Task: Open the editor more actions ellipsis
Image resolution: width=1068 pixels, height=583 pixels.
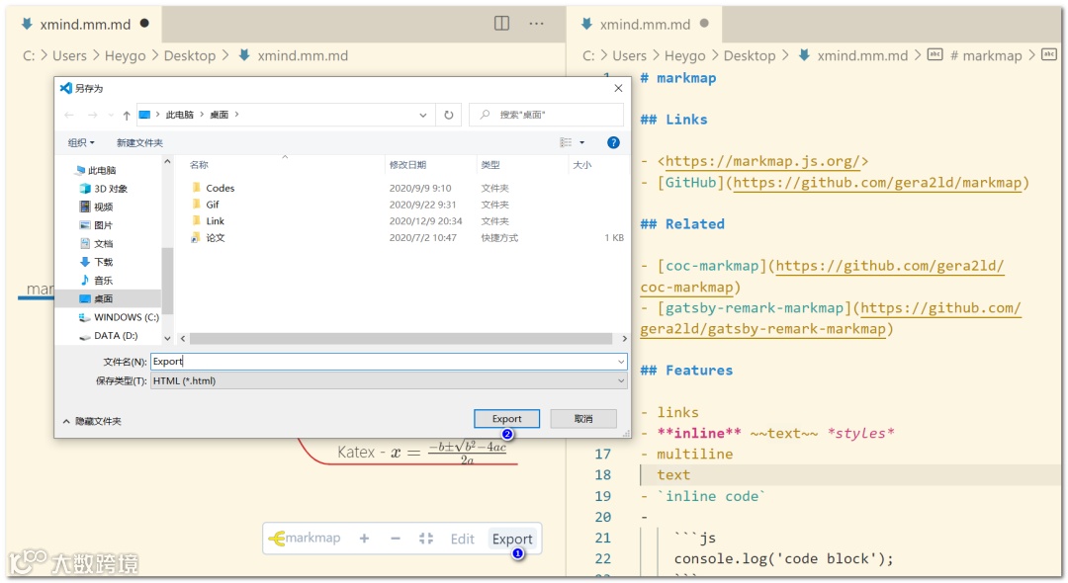Action: tap(537, 23)
